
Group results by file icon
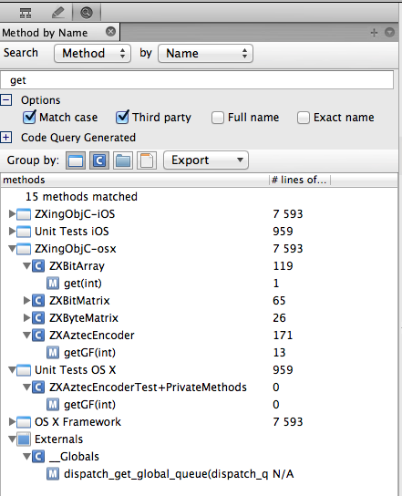147,160
